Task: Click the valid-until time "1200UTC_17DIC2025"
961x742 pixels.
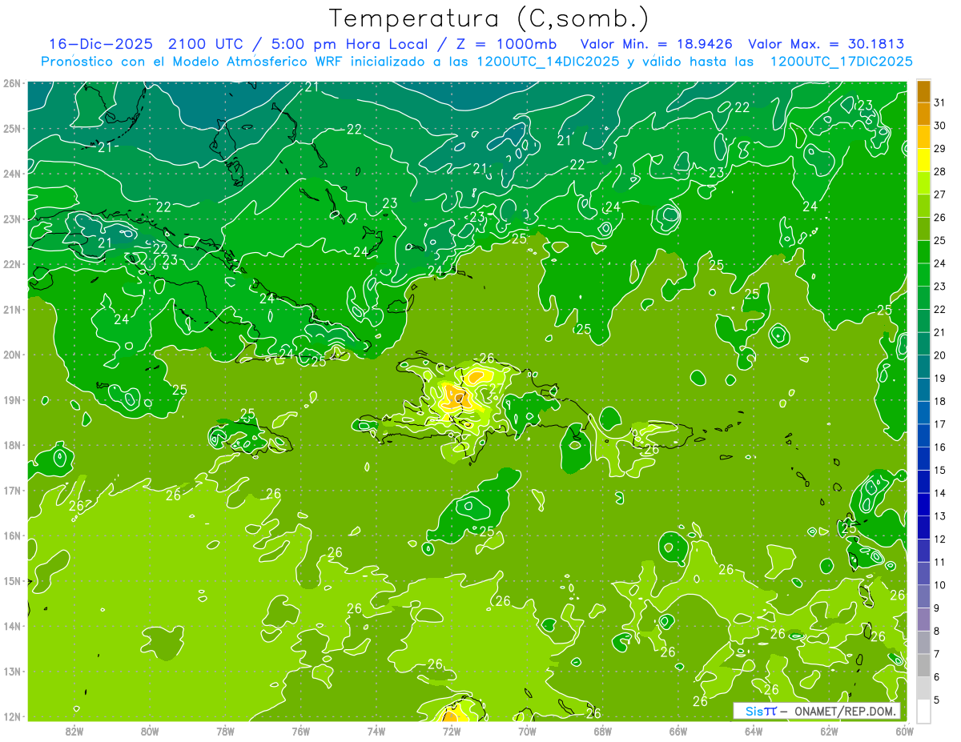Action: (842, 61)
